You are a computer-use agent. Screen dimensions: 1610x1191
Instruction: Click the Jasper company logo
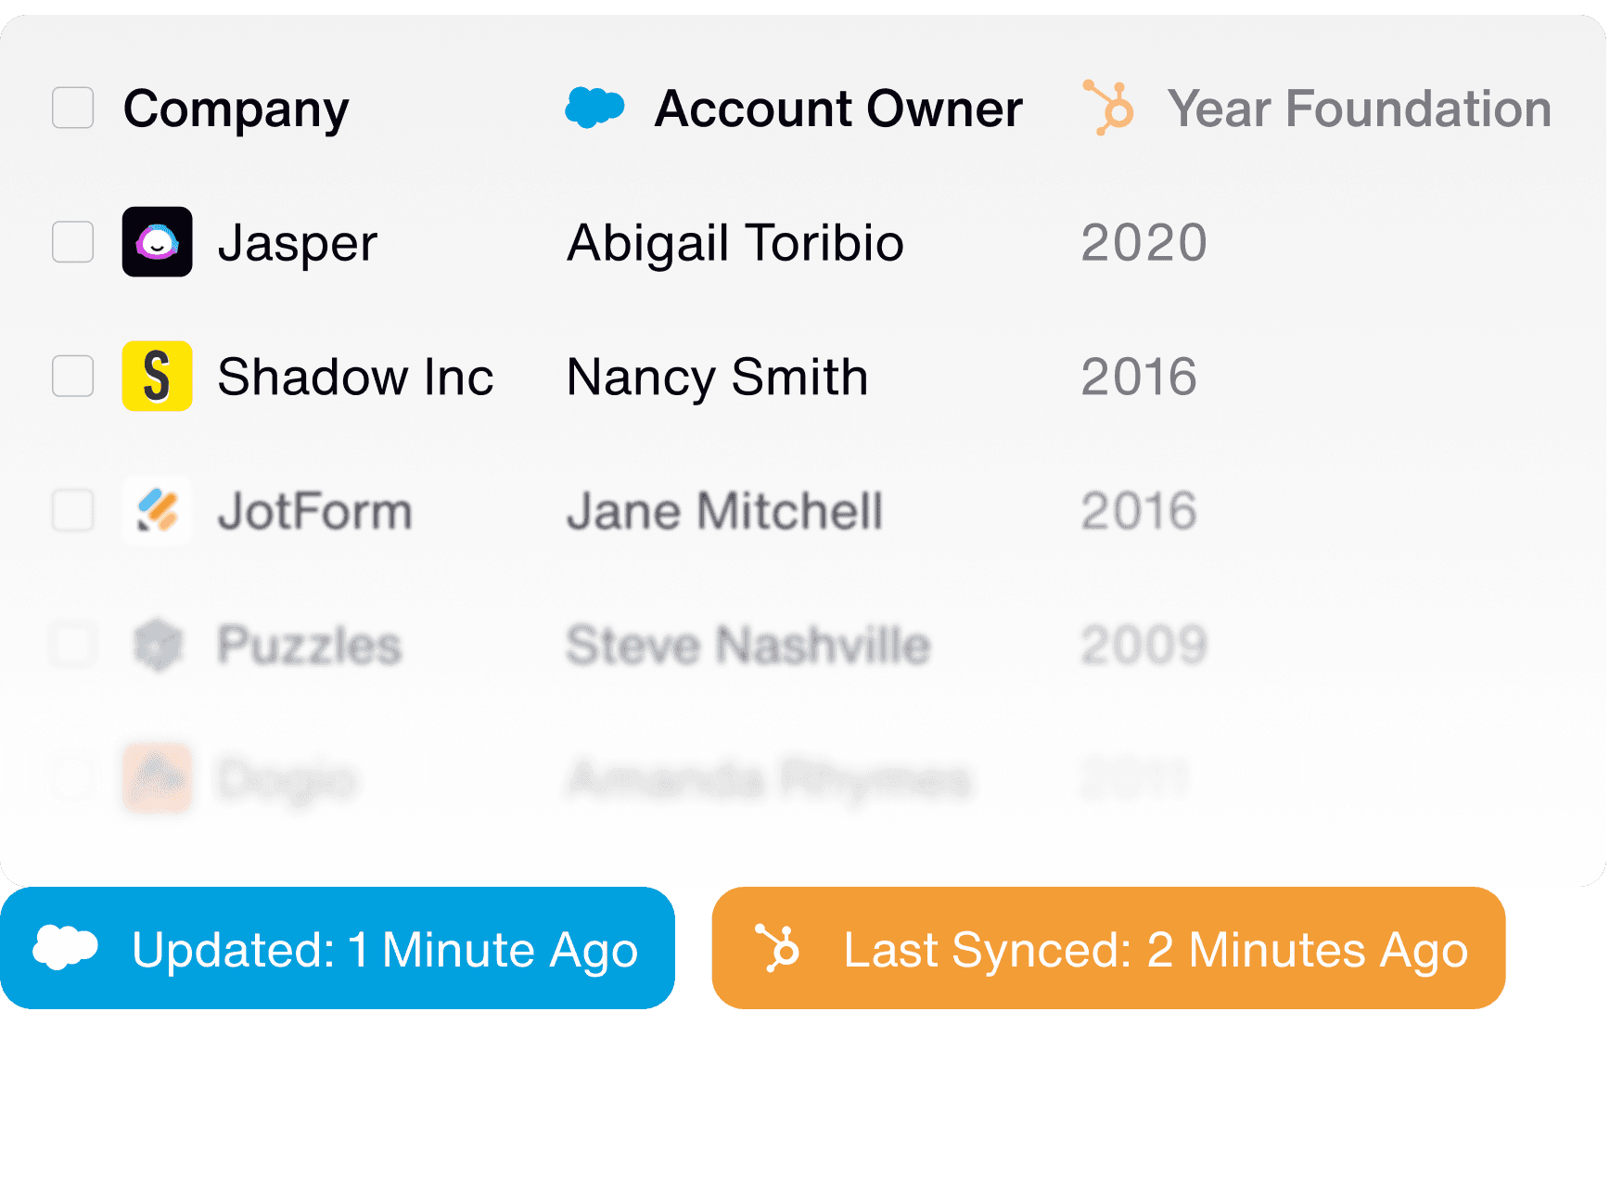tap(158, 242)
